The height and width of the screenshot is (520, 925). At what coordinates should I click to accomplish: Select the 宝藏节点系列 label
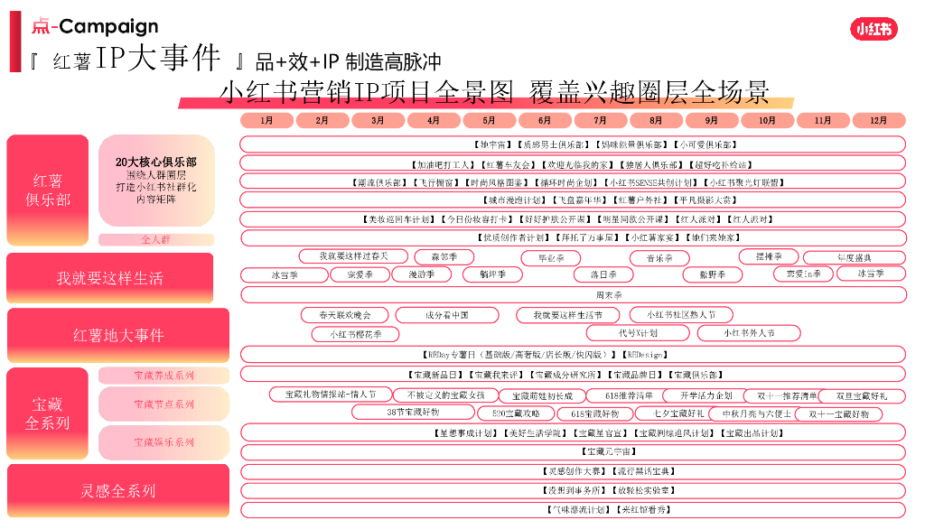164,404
